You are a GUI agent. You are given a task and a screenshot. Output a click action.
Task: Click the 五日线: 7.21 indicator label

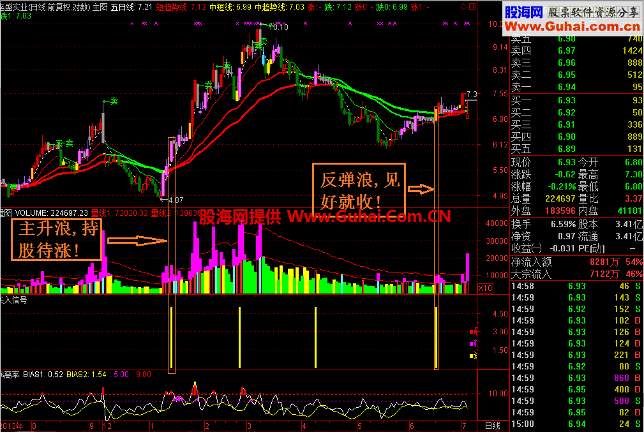pyautogui.click(x=131, y=7)
